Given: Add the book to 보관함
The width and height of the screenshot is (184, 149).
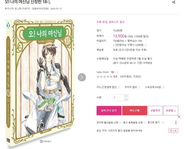Looking at the screenshot, I should tap(171, 111).
